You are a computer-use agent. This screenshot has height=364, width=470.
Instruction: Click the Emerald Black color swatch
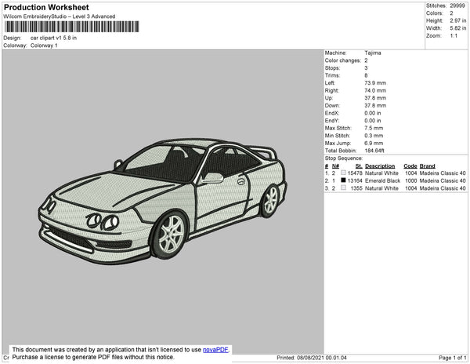coord(343,181)
